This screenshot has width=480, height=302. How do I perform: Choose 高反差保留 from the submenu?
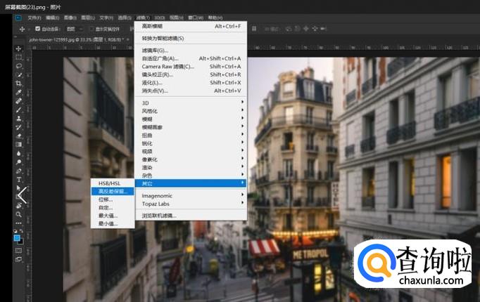pyautogui.click(x=113, y=191)
